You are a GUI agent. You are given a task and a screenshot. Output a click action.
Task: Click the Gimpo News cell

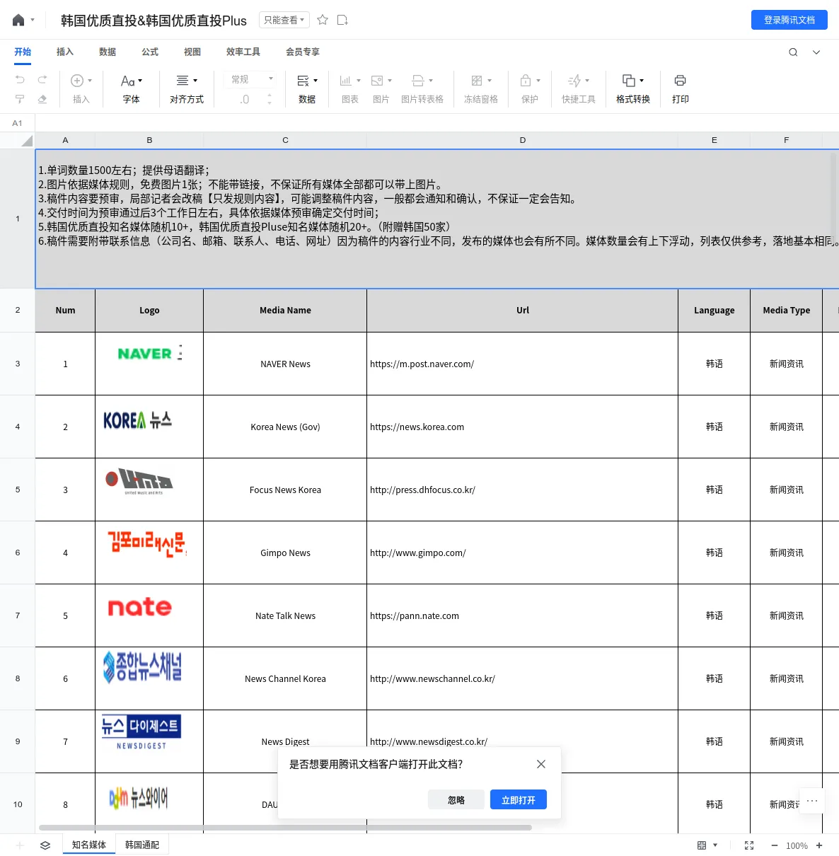coord(285,553)
